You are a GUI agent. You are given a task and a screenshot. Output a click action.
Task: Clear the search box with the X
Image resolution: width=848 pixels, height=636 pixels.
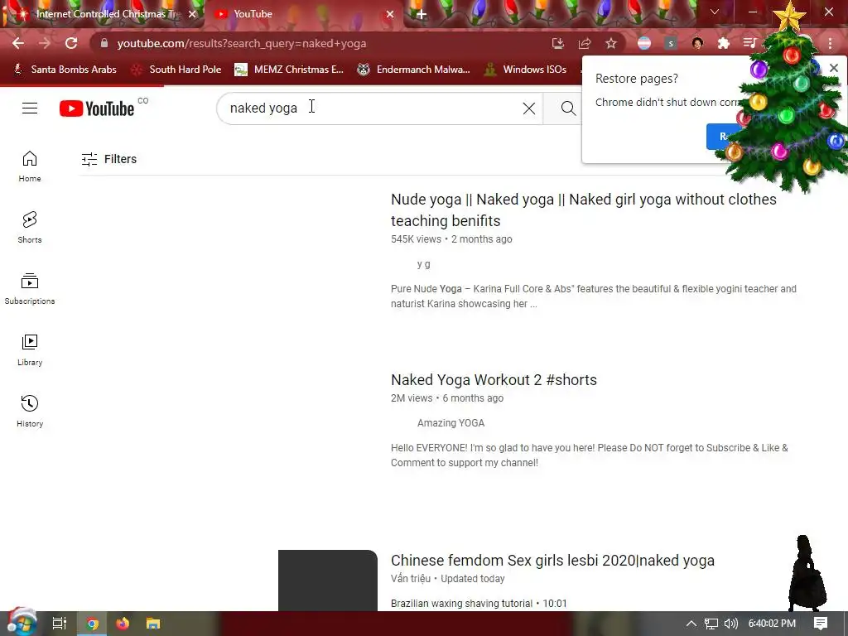pos(529,108)
